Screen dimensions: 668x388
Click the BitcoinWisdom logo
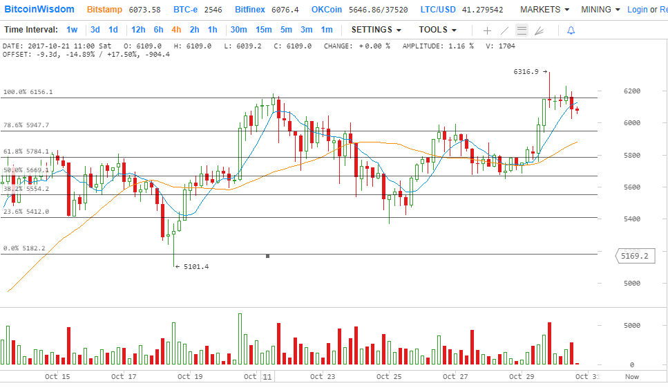click(39, 10)
